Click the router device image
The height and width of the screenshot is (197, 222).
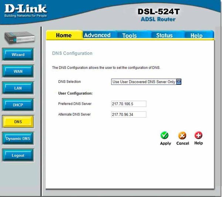pyautogui.click(x=20, y=37)
